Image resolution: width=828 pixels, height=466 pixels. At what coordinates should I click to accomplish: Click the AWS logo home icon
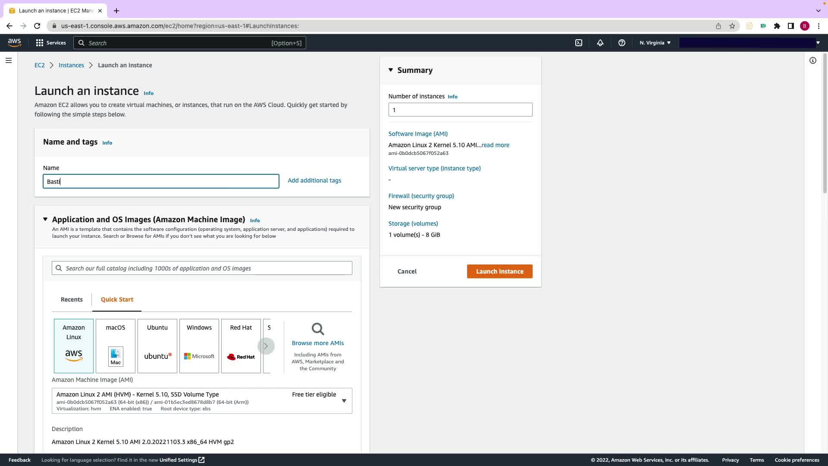(14, 42)
